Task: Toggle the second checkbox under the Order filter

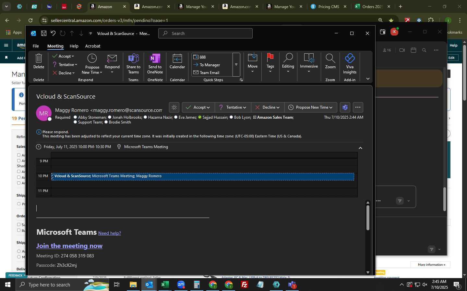Action: click(x=19, y=230)
